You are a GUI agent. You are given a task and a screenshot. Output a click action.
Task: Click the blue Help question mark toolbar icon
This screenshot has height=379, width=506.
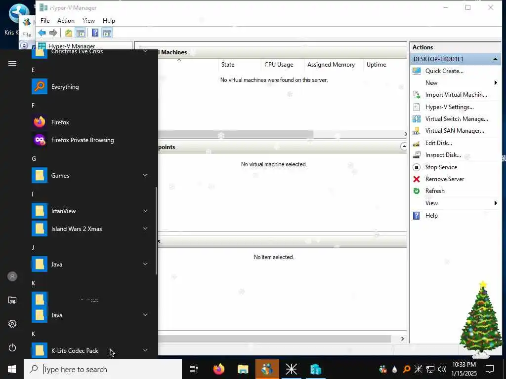[x=95, y=33]
